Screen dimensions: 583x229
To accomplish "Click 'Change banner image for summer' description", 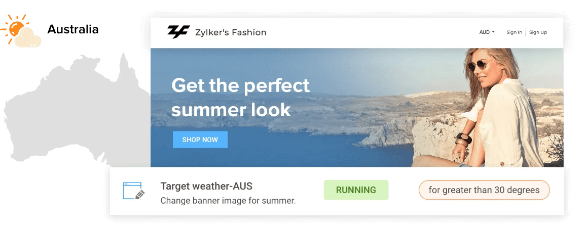I will pos(228,201).
